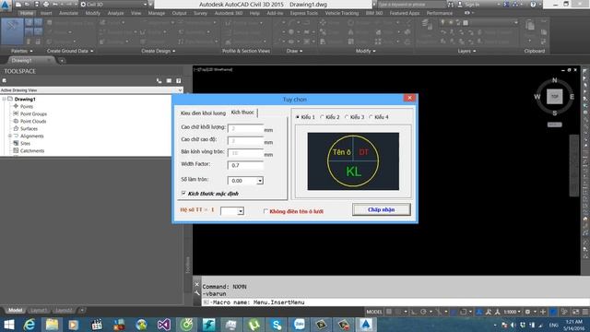Click the Cao chữ khối lượng field
Image resolution: width=590 pixels, height=332 pixels.
point(245,128)
